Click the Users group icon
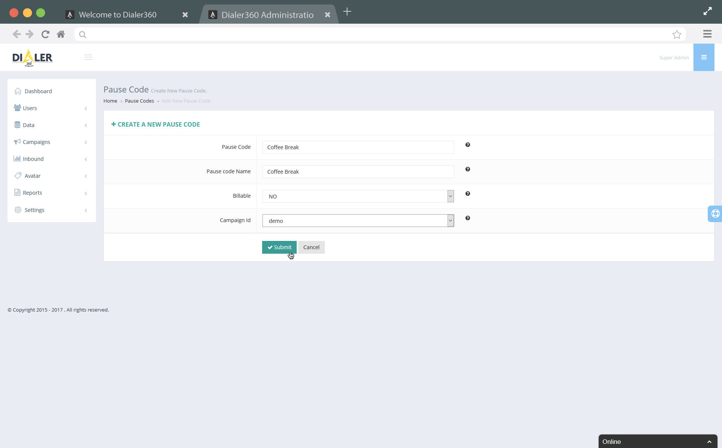 point(17,108)
